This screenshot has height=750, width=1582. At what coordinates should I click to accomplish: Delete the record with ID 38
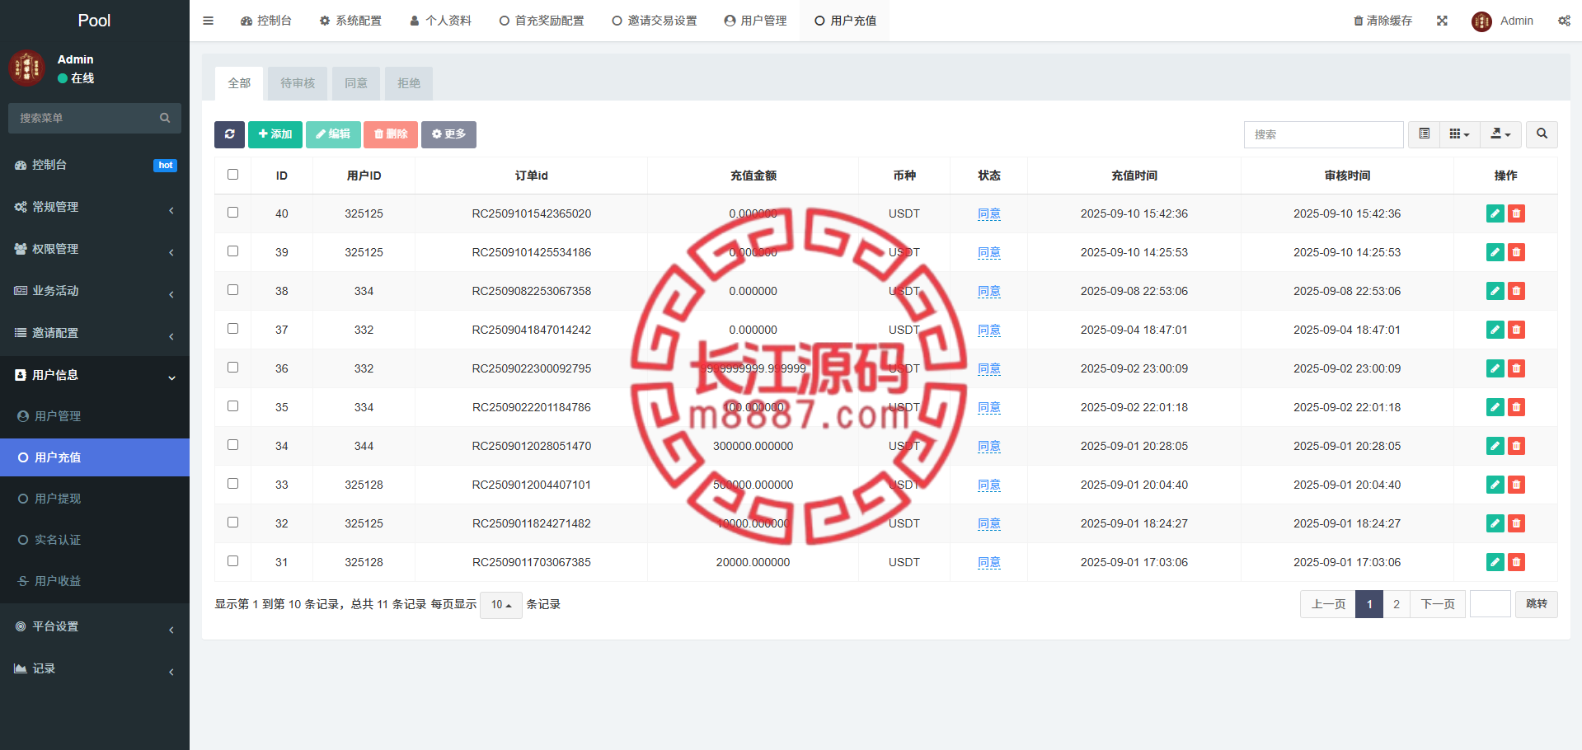(1516, 291)
